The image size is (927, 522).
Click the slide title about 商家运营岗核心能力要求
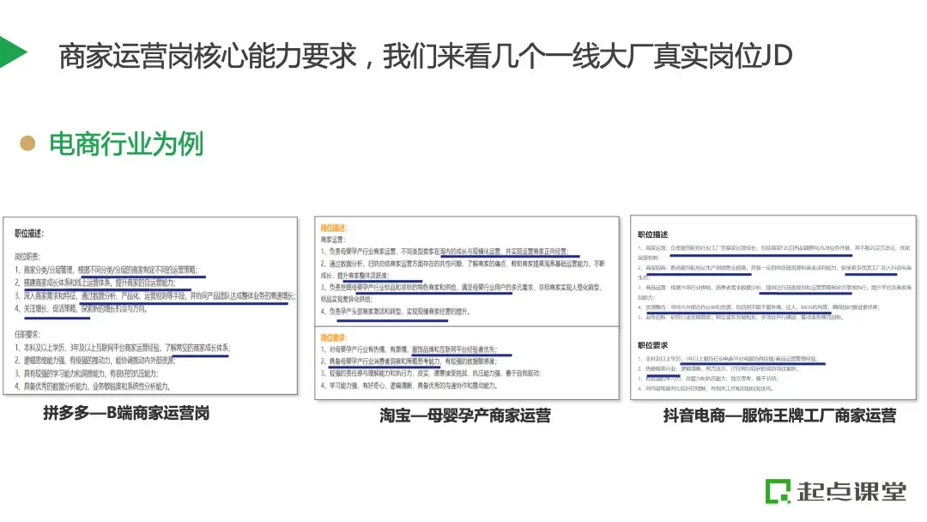[425, 57]
